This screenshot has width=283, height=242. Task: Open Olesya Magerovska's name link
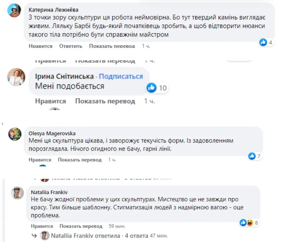52,134
